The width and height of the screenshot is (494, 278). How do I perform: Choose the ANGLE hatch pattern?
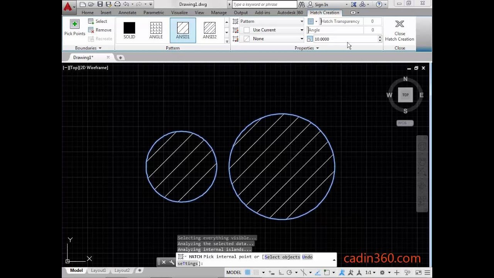pyautogui.click(x=156, y=30)
